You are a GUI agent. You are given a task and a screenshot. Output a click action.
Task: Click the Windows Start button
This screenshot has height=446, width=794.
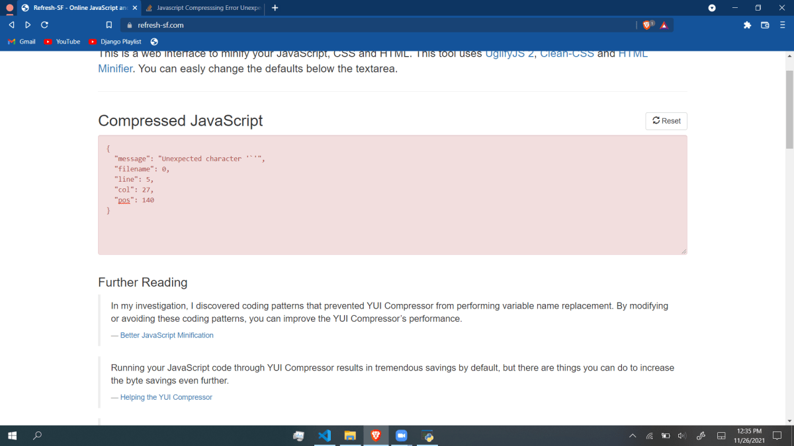click(13, 435)
